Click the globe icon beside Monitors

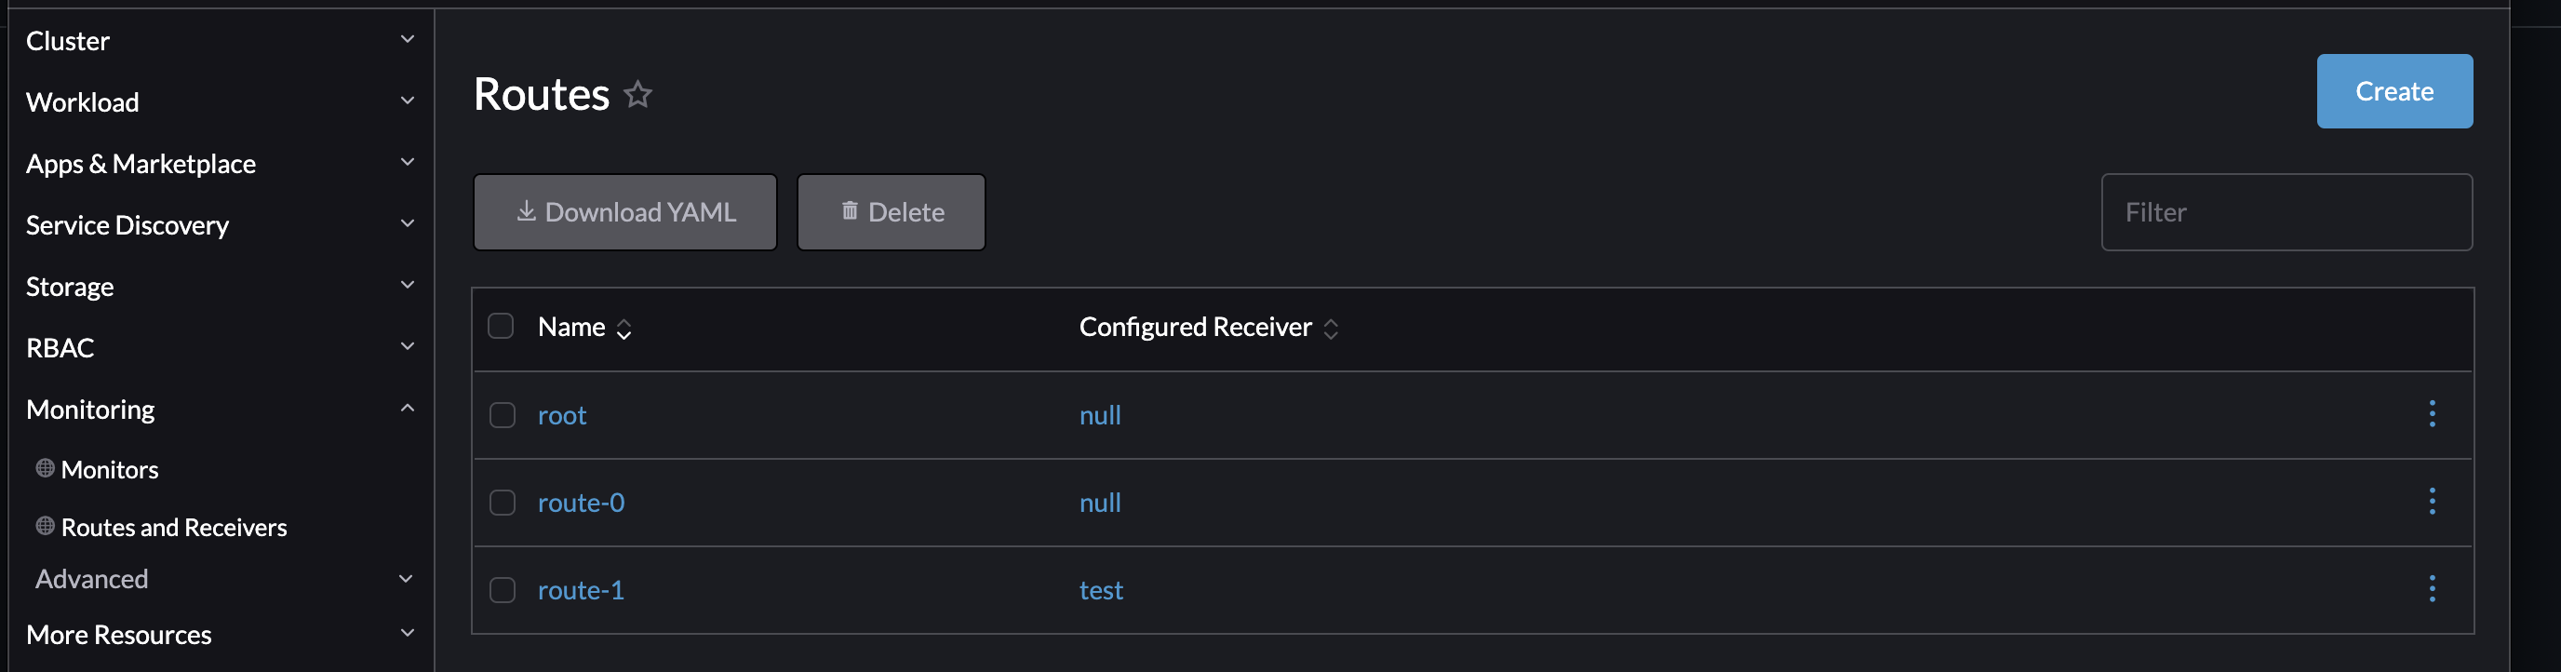44,467
